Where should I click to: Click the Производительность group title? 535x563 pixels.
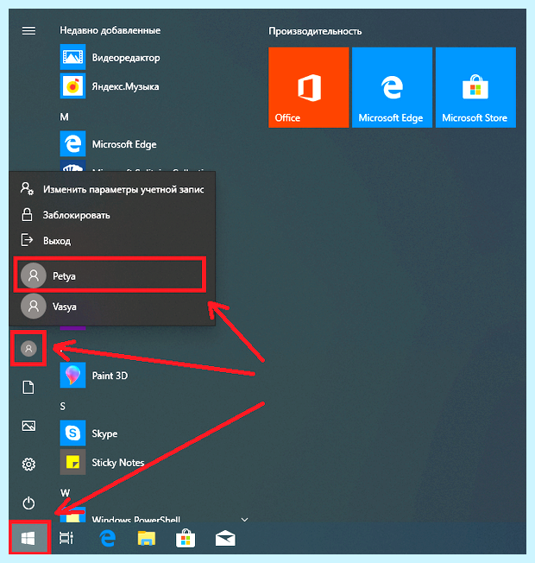pyautogui.click(x=315, y=31)
